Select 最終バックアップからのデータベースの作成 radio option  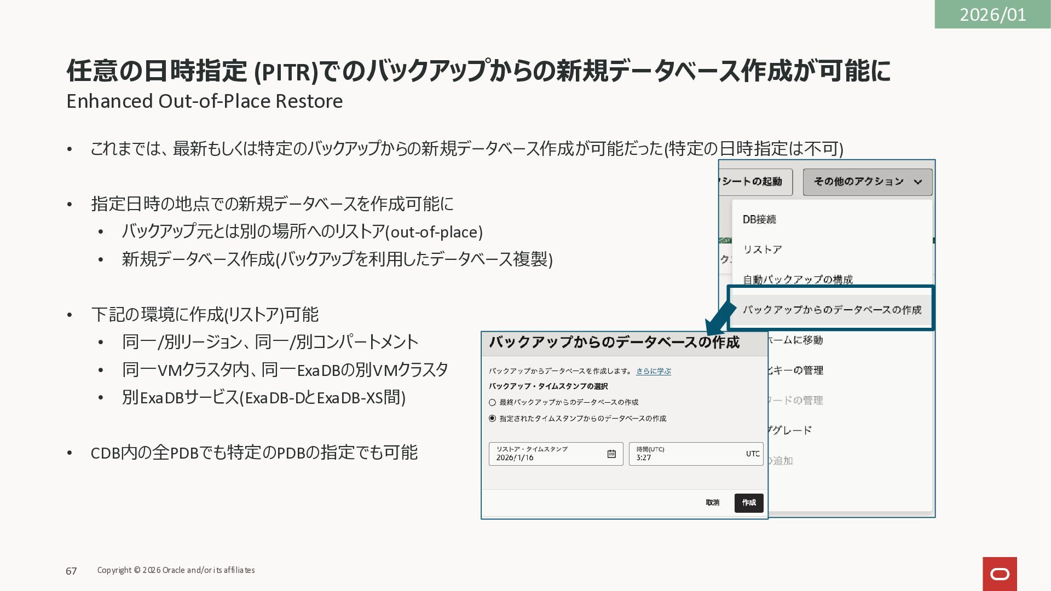click(493, 402)
